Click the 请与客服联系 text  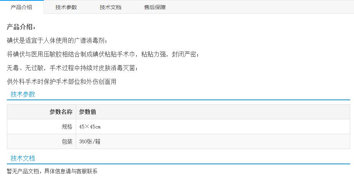coord(82,171)
